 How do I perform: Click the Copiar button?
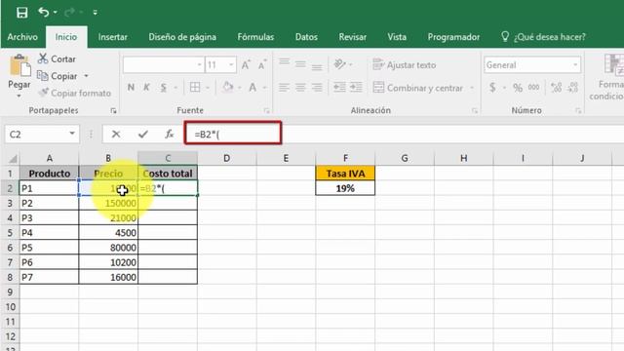(x=58, y=76)
